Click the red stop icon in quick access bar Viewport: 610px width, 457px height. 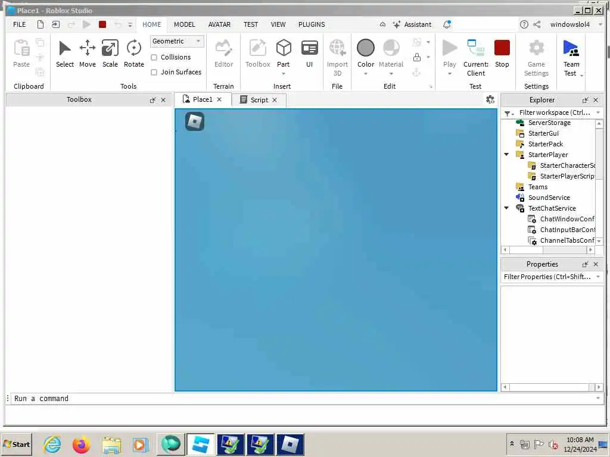[102, 24]
